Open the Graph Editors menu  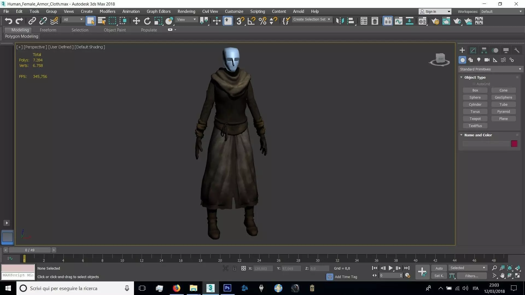(159, 11)
